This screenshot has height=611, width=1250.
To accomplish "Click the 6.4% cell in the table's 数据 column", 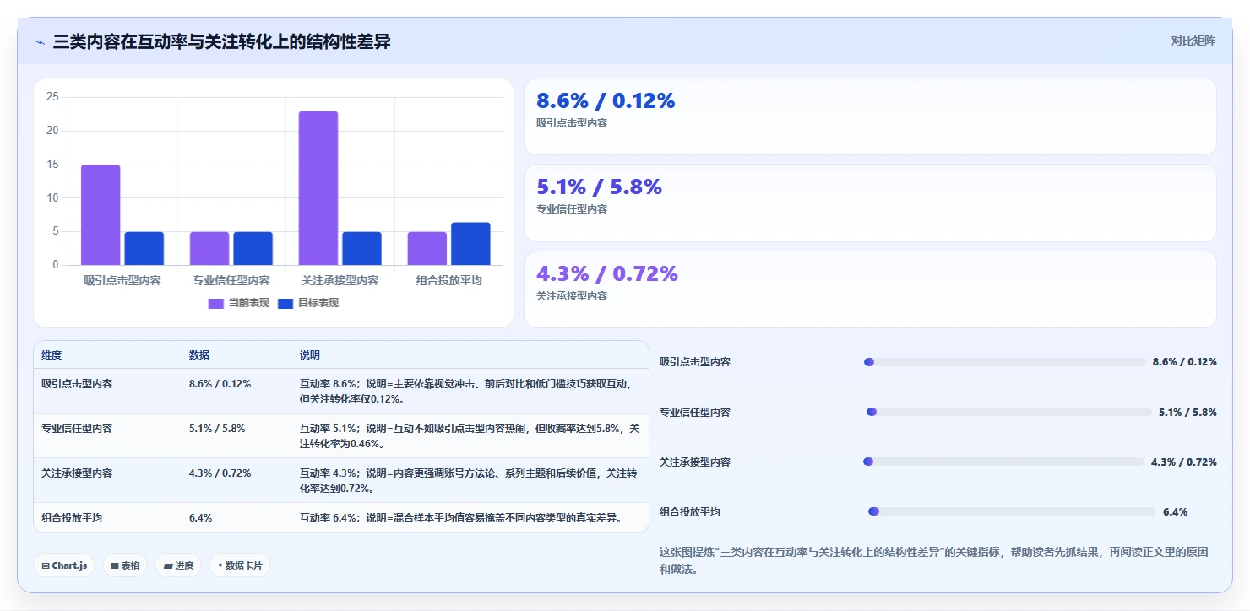I will pyautogui.click(x=200, y=517).
